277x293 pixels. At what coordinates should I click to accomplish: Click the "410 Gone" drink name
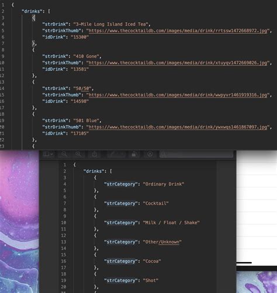coord(86,56)
